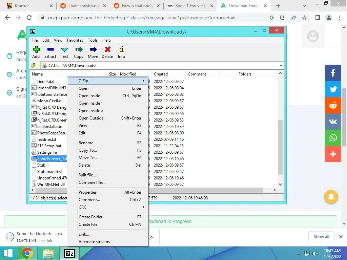Share on Reddit via sidebar icon

coord(333,105)
